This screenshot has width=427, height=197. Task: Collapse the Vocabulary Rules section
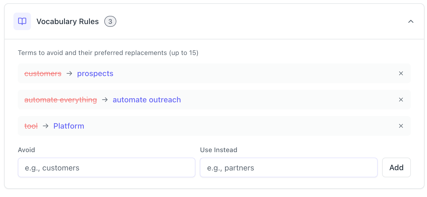411,21
